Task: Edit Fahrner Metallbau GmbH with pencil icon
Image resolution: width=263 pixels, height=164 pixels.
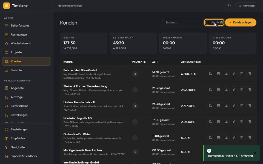Action: [234, 74]
